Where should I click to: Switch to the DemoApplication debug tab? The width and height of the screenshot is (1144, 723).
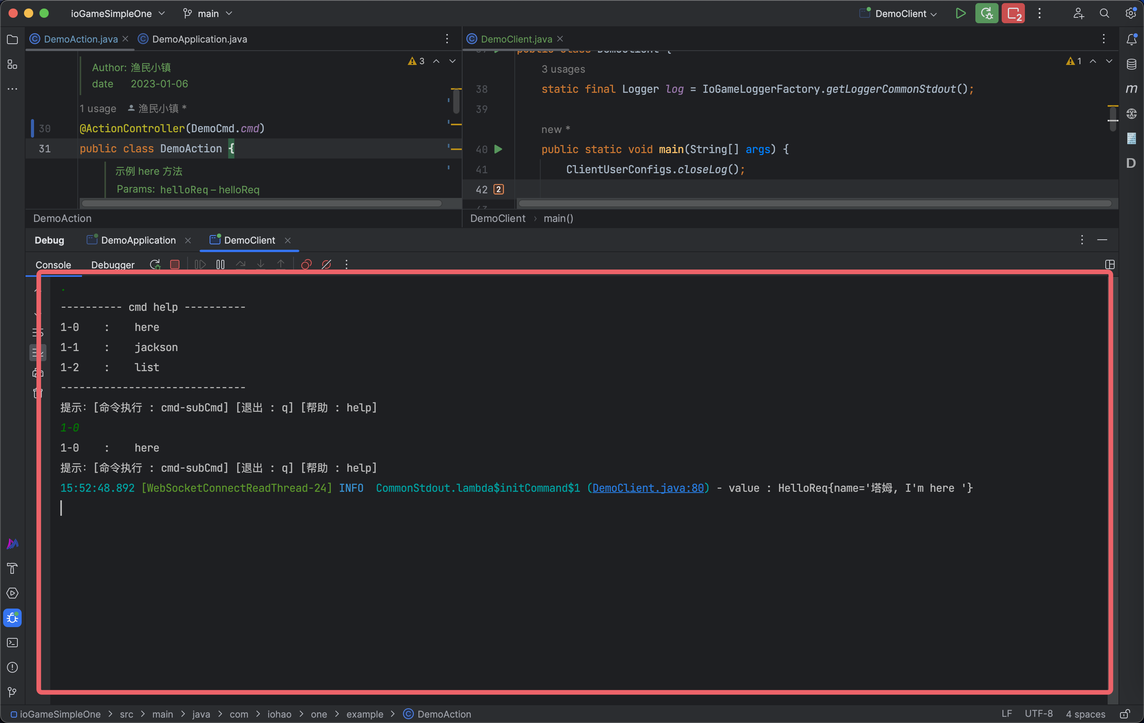click(138, 240)
